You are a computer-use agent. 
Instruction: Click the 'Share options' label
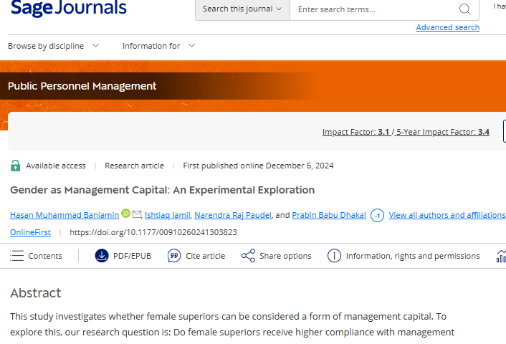click(x=285, y=256)
